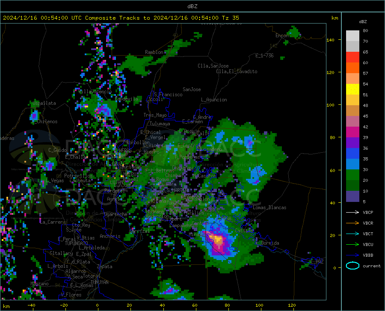
Task: Click the 'current' legend label
Action: 372,266
